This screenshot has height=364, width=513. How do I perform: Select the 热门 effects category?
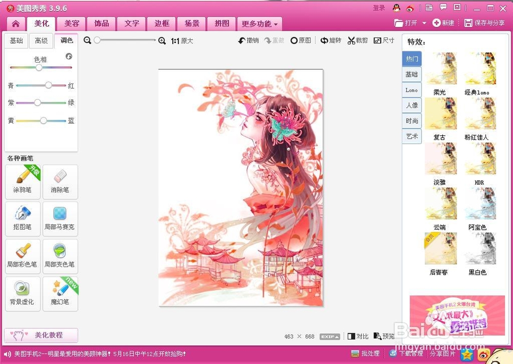pos(412,59)
